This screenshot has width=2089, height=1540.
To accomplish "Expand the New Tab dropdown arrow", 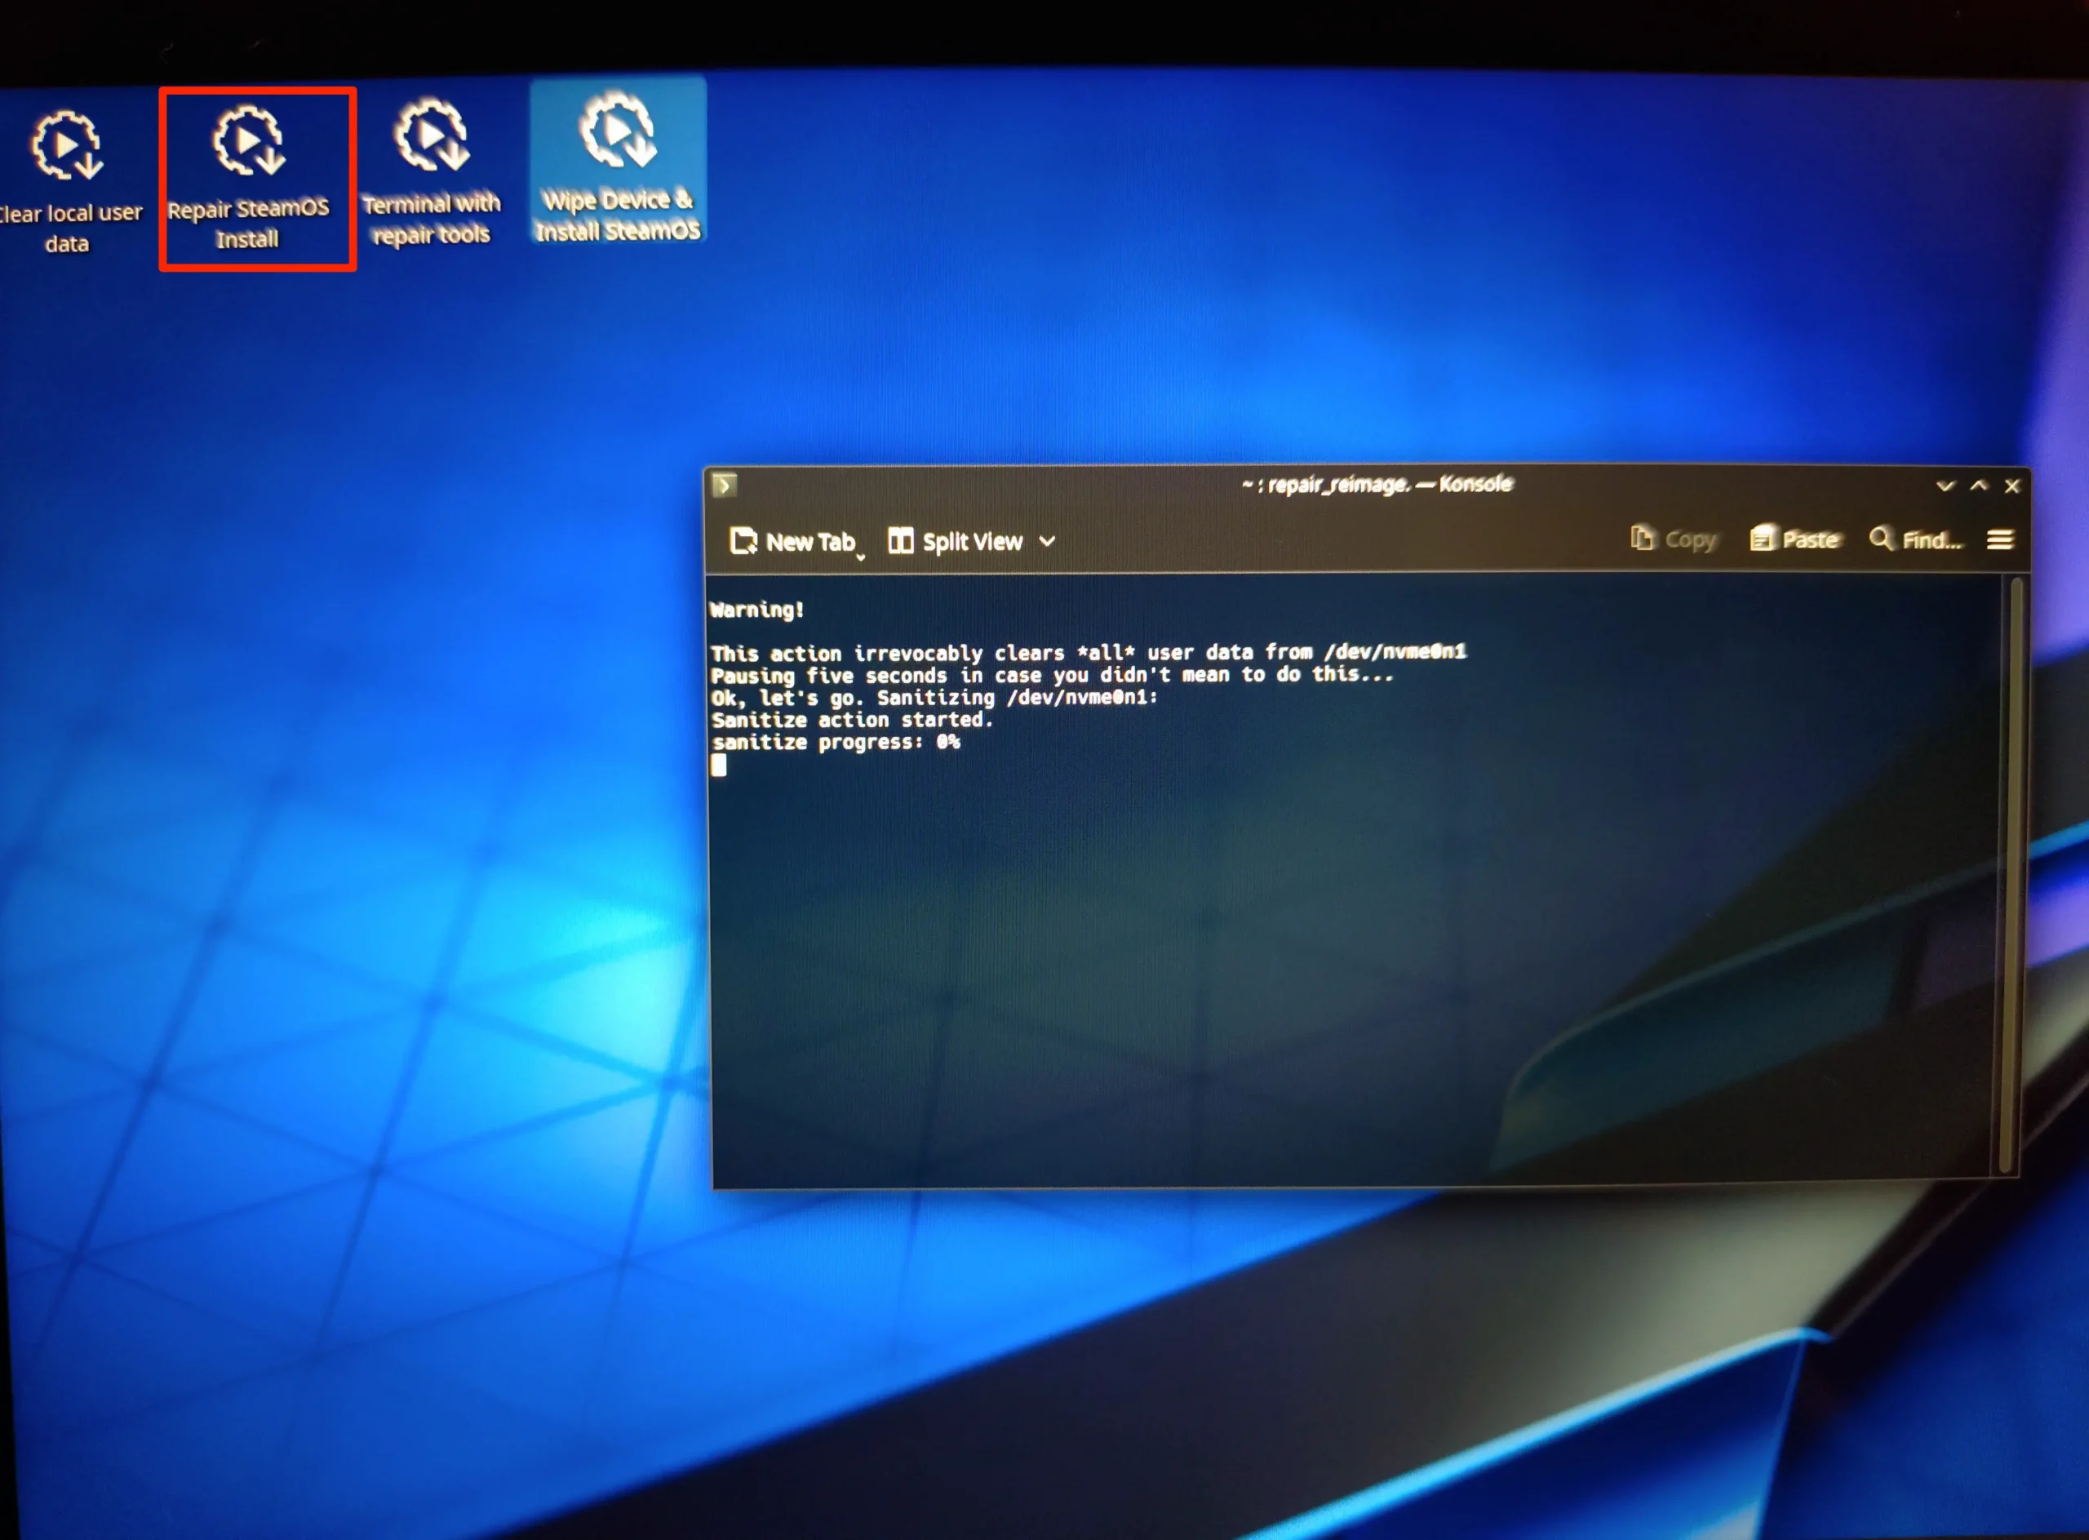I will point(862,557).
